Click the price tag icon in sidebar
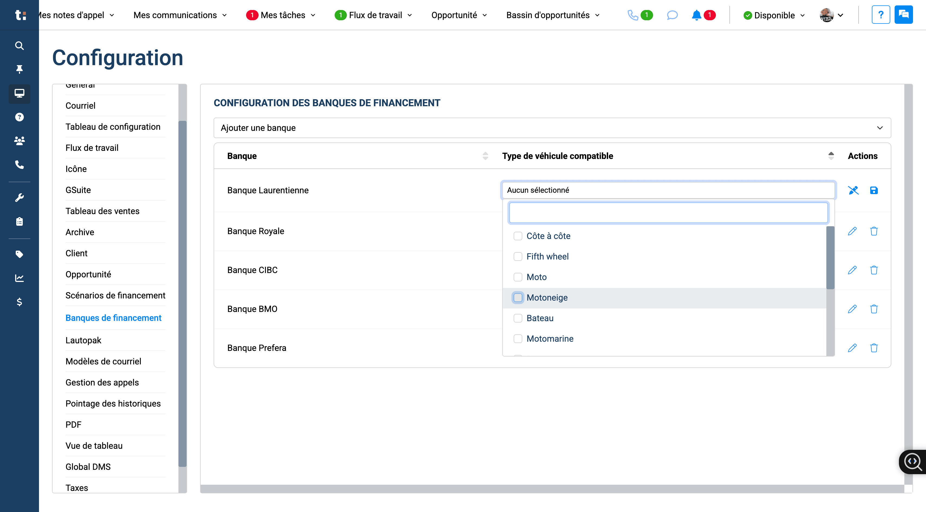The image size is (926, 512). 19,254
